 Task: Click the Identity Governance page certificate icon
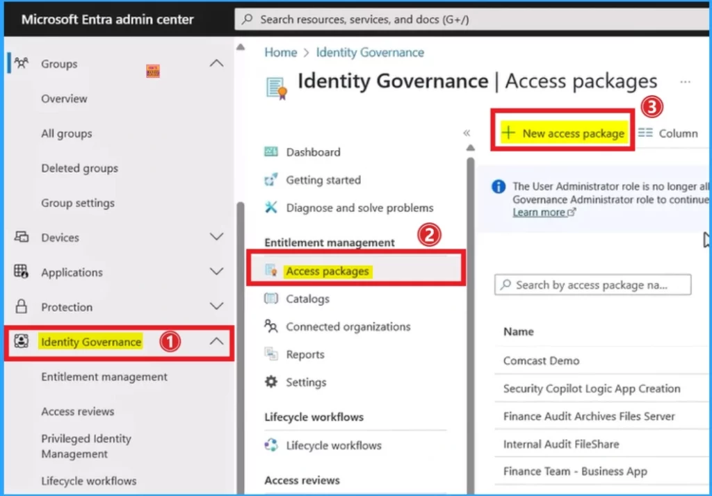coord(277,88)
